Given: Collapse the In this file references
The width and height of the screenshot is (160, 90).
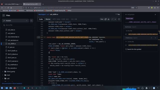Looking at the screenshot, I should (x=126, y=42).
